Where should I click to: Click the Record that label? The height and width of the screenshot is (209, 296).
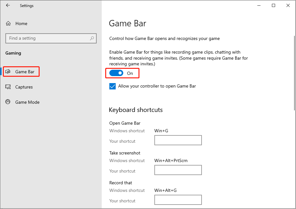tap(121, 183)
